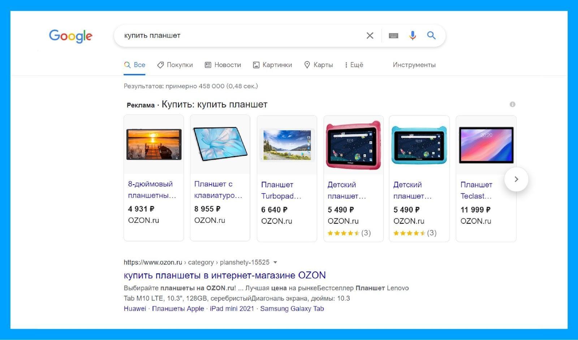578x340 pixels.
Task: Start voice search with microphone icon
Action: coord(412,35)
